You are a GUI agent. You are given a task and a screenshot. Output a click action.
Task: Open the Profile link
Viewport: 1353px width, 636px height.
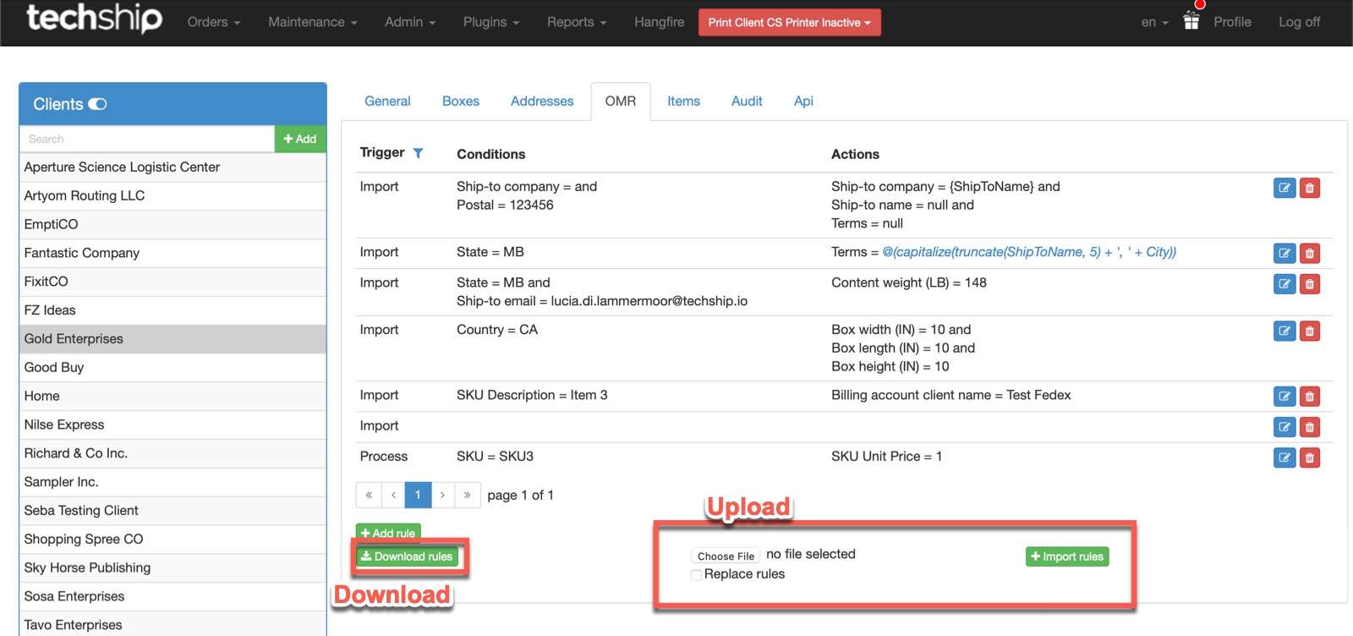pyautogui.click(x=1232, y=22)
